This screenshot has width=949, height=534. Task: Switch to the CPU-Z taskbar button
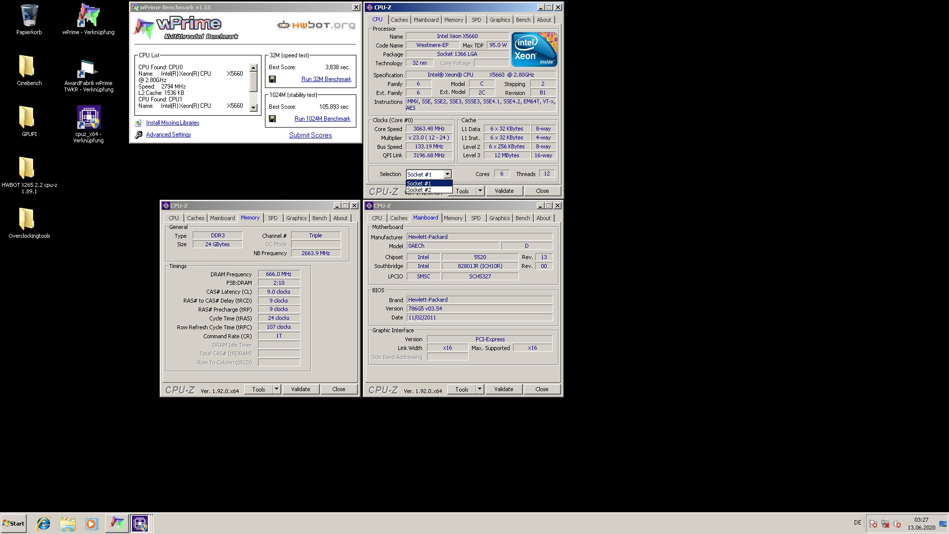(139, 524)
